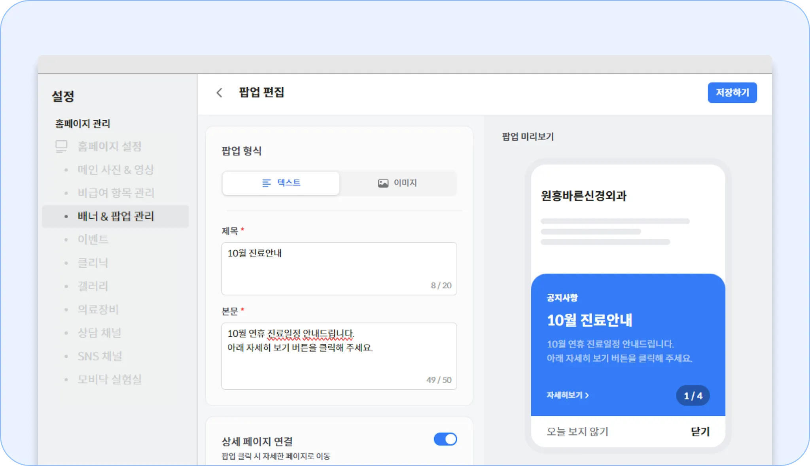Open the 갤러리 sidebar item
Viewport: 810px width, 466px height.
pos(93,286)
